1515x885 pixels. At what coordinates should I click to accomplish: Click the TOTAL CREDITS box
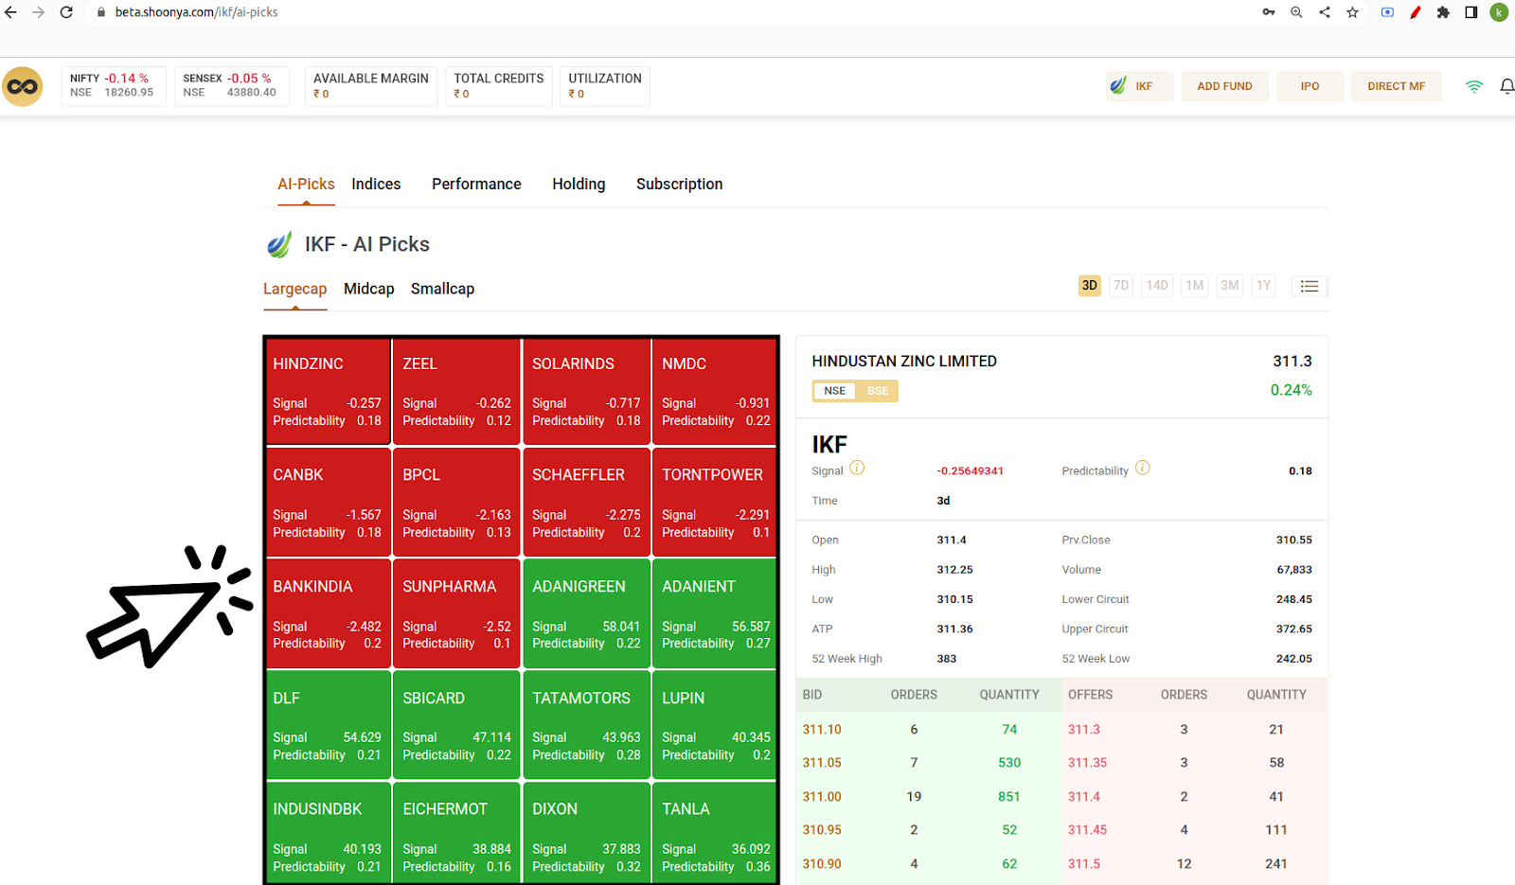499,86
